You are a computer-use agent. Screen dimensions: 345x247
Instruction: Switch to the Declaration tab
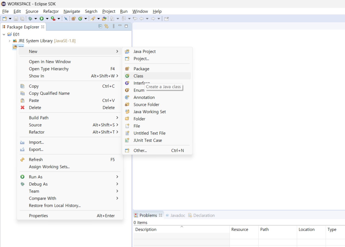201,215
